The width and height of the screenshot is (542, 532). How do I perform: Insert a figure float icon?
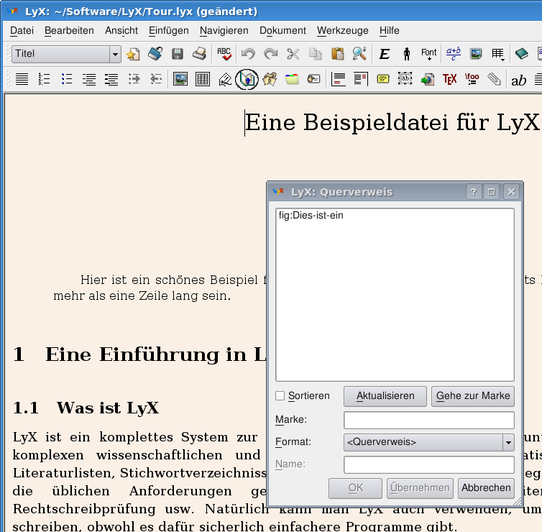(x=180, y=79)
